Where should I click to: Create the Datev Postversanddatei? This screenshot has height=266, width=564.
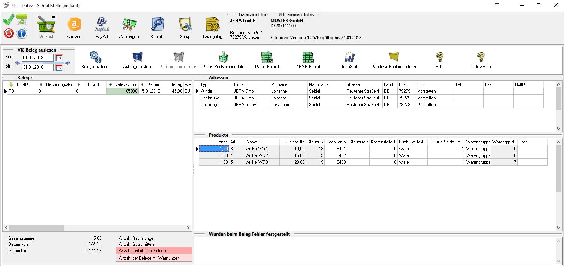pos(224,60)
